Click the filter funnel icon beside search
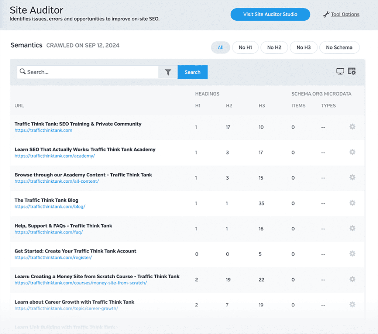378x334 pixels. pyautogui.click(x=168, y=72)
